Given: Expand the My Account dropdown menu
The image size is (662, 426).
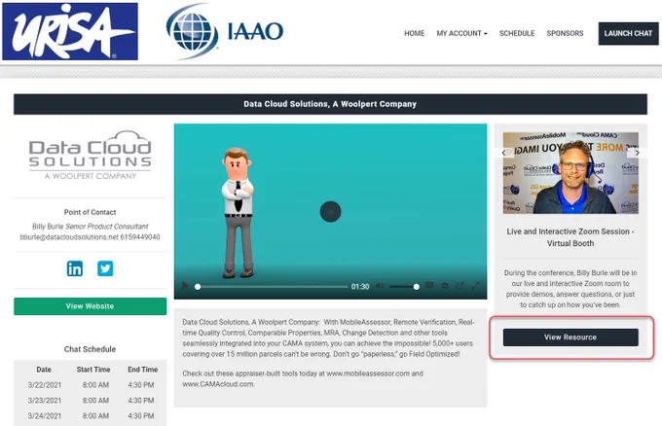Looking at the screenshot, I should (x=461, y=33).
